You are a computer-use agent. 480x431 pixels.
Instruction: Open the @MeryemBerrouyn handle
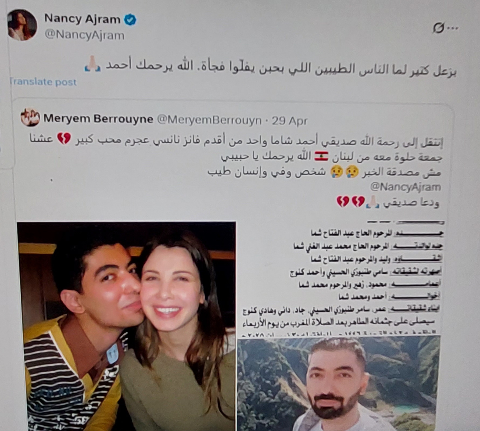point(209,121)
